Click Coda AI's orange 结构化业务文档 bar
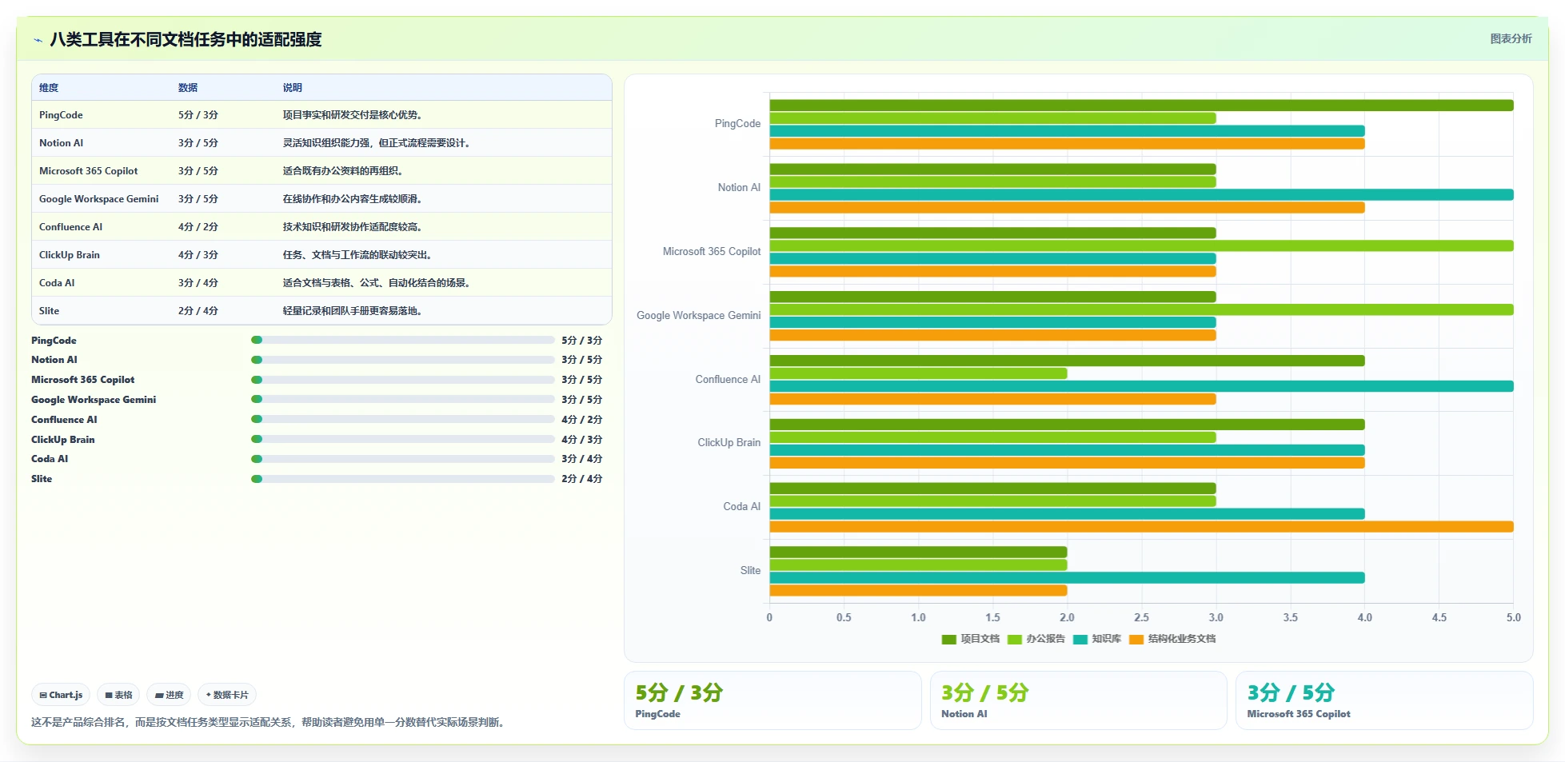Image resolution: width=1565 pixels, height=762 pixels. pos(1141,527)
